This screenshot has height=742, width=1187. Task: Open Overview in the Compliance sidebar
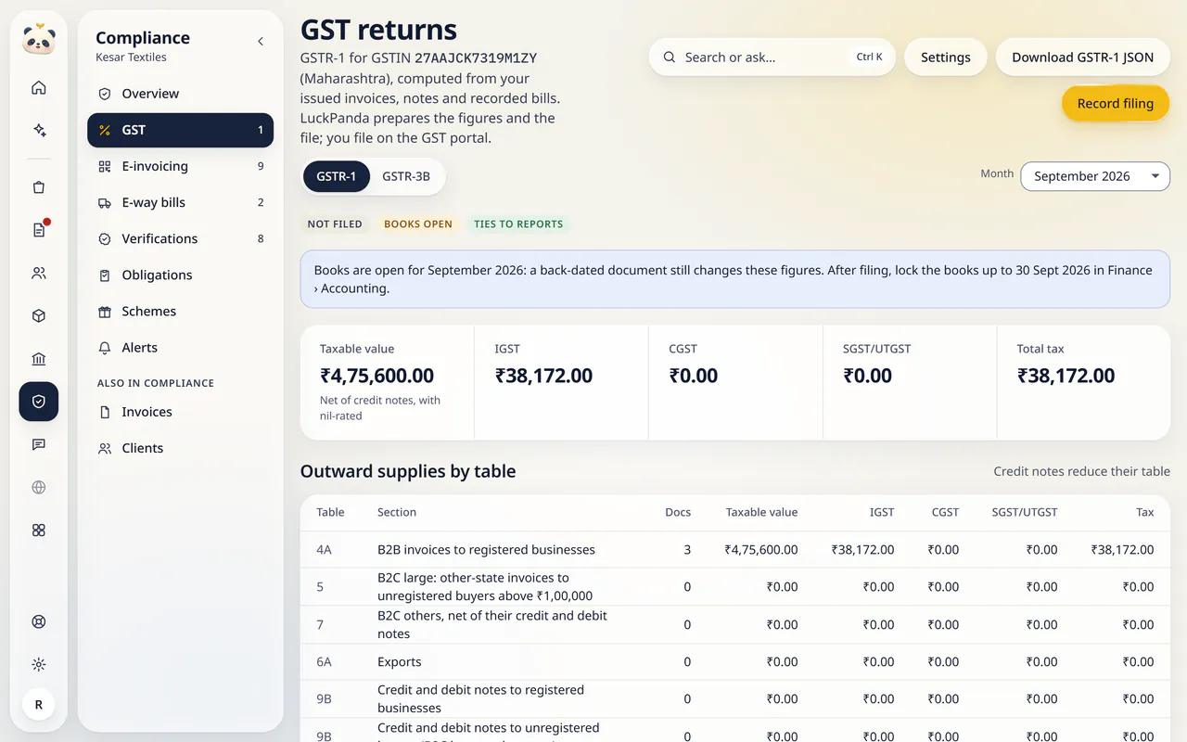pyautogui.click(x=181, y=94)
